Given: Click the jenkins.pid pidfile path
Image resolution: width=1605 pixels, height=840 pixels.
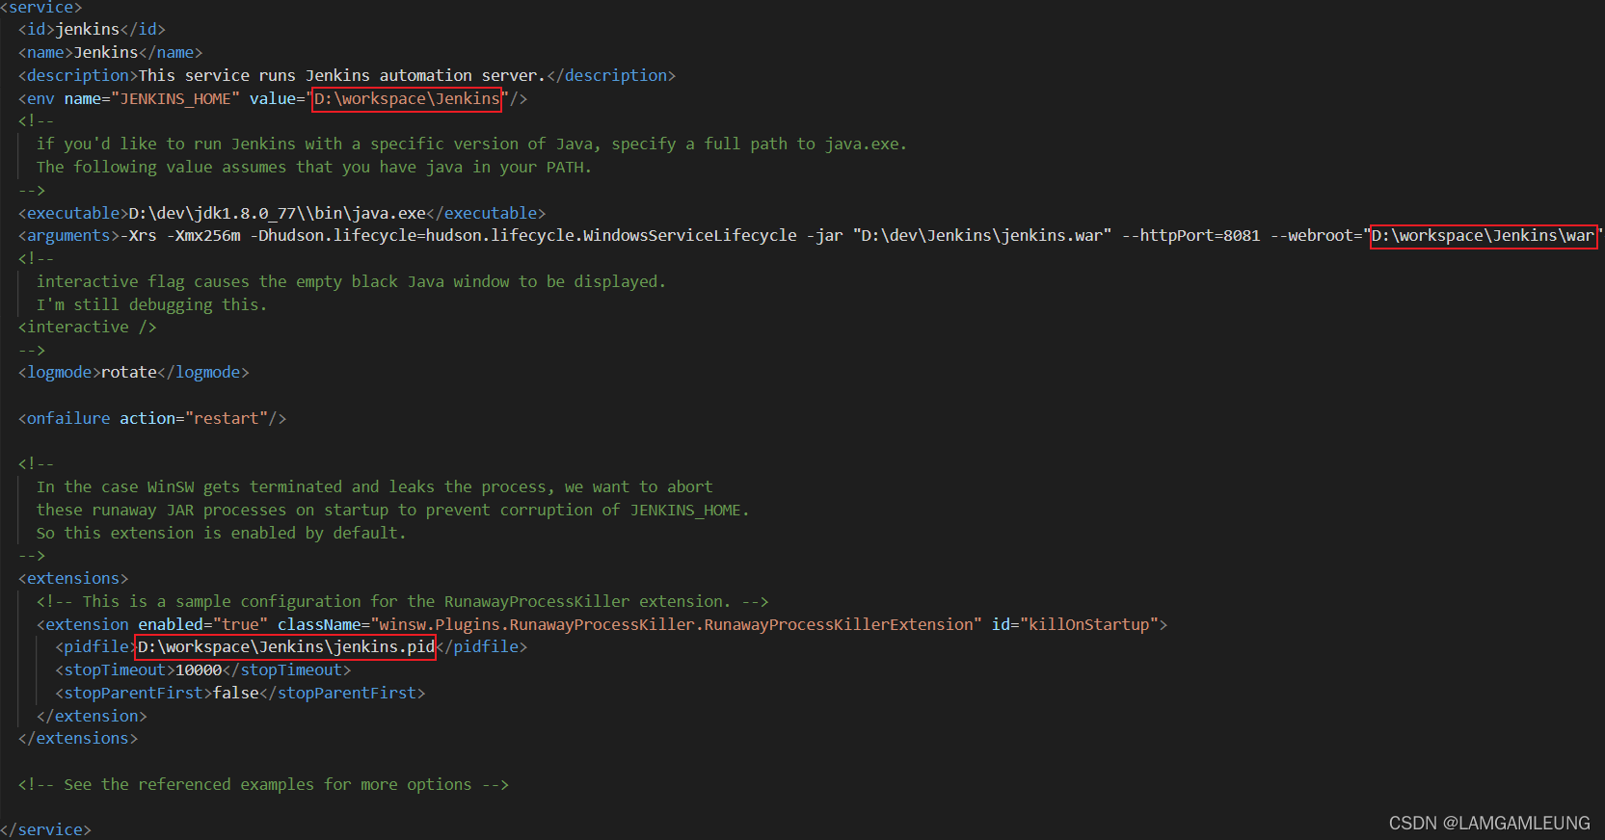Looking at the screenshot, I should pyautogui.click(x=286, y=647).
